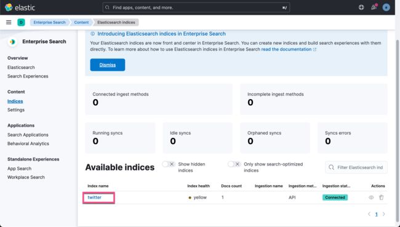Image resolution: width=400 pixels, height=227 pixels.
Task: Go to the previous page arrow
Action: click(369, 214)
